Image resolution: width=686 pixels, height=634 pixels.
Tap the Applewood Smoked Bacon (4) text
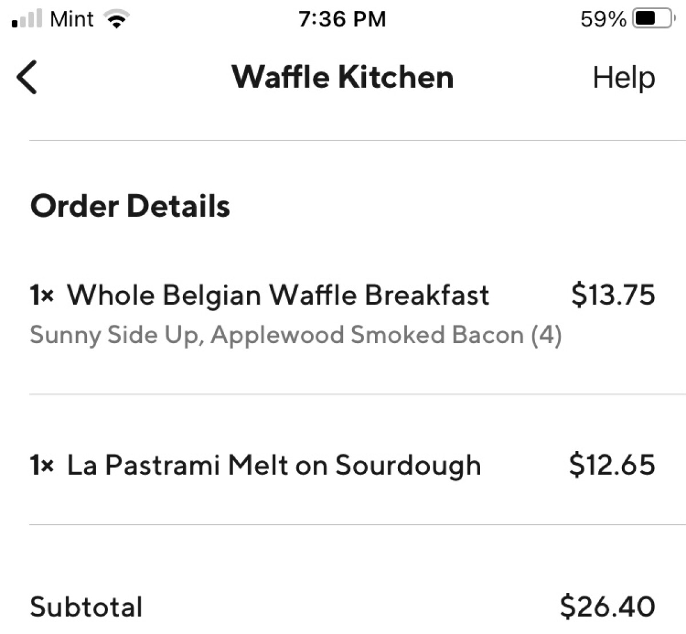[x=386, y=335]
